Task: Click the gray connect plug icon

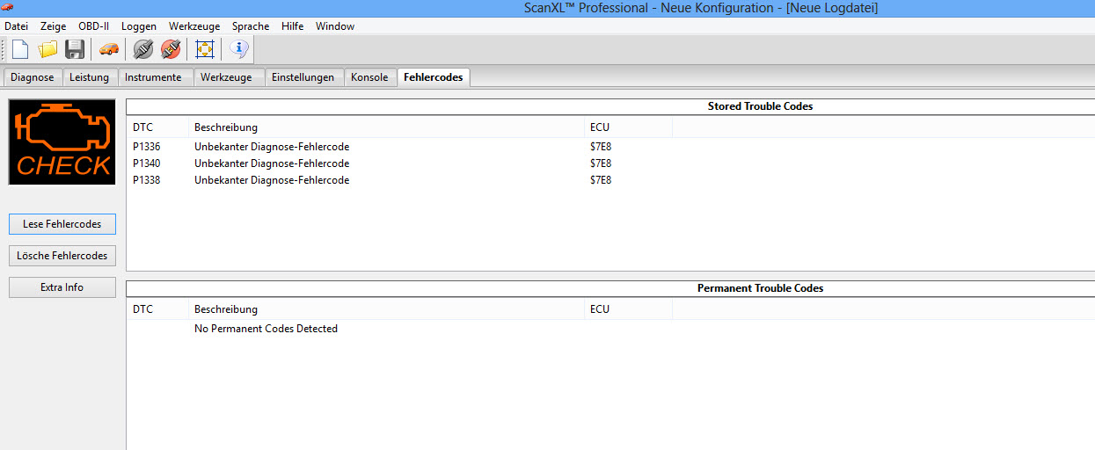Action: (143, 50)
